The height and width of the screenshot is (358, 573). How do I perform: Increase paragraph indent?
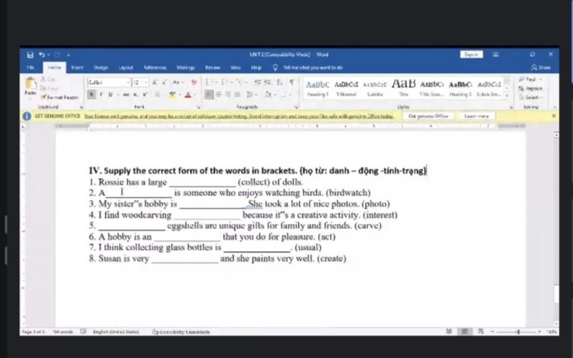click(267, 82)
